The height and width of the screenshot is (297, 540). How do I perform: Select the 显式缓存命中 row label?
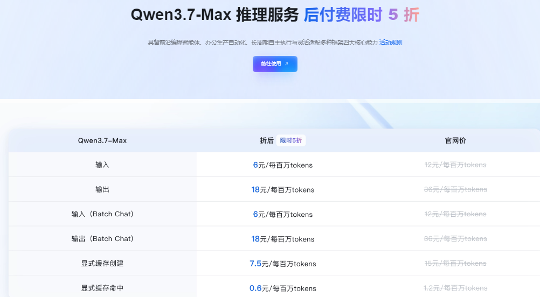(x=102, y=288)
